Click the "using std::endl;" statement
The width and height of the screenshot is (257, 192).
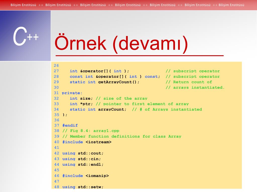tap(83, 164)
